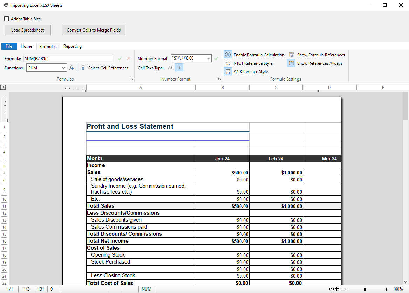
Task: Accept the formula with the green checkmark
Action: [120, 58]
